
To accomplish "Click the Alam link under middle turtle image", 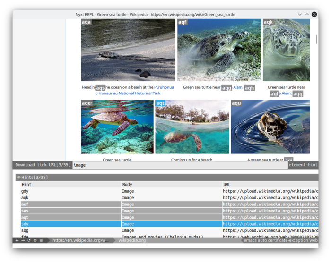I will (237, 87).
